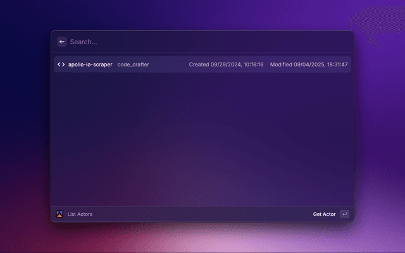Focus the Search input field

[x=84, y=42]
